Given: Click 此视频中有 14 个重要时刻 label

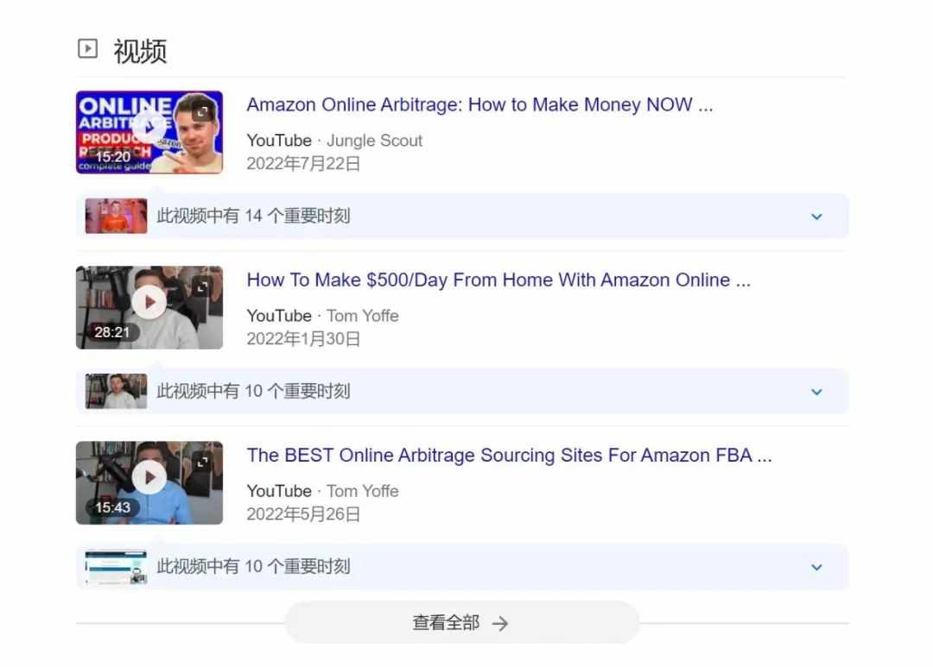Looking at the screenshot, I should [x=253, y=216].
